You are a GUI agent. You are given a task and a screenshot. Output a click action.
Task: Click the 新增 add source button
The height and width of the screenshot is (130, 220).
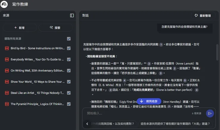[20, 28]
